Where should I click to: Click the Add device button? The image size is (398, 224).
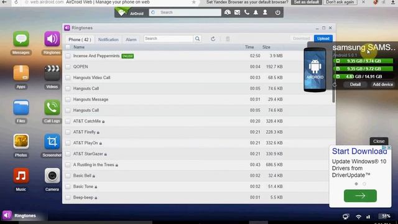(x=383, y=85)
